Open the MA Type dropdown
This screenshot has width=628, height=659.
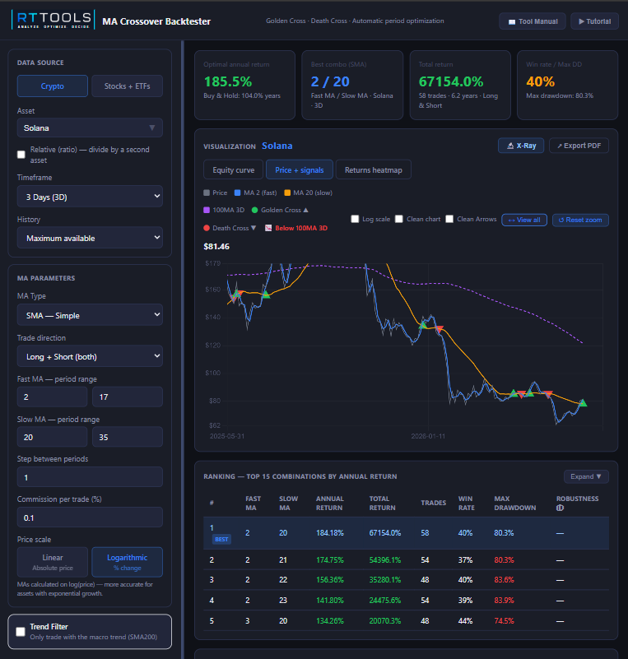coord(90,315)
